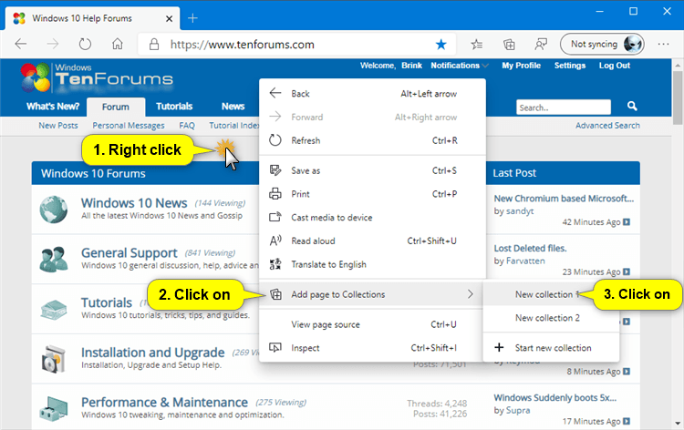Click Start new collection
This screenshot has height=430, width=684.
pyautogui.click(x=551, y=348)
